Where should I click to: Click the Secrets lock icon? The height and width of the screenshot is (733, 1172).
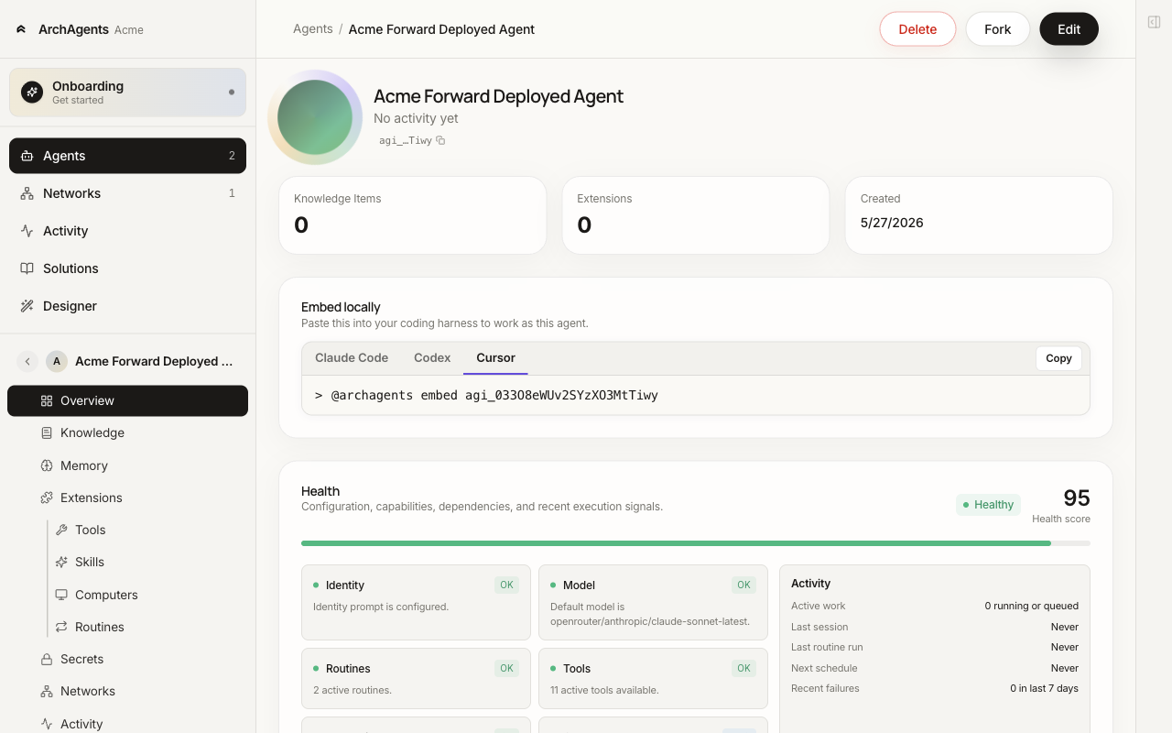47,659
